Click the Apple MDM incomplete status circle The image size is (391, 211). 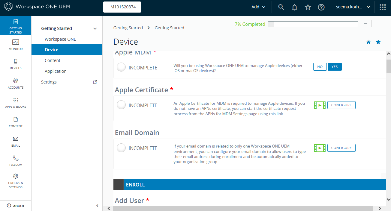click(x=121, y=67)
